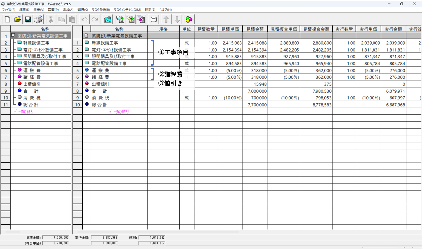Viewport: 422px width, 249px height.
Task: Click the 粗利 value field in status bar
Action: point(152,237)
